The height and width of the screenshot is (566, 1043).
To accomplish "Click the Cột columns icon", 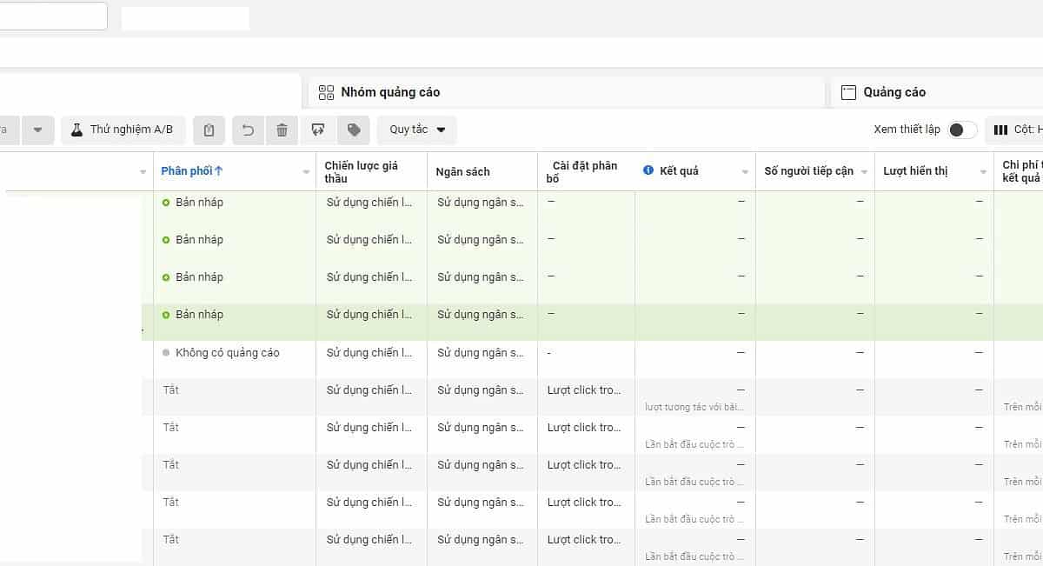I will coord(1000,130).
